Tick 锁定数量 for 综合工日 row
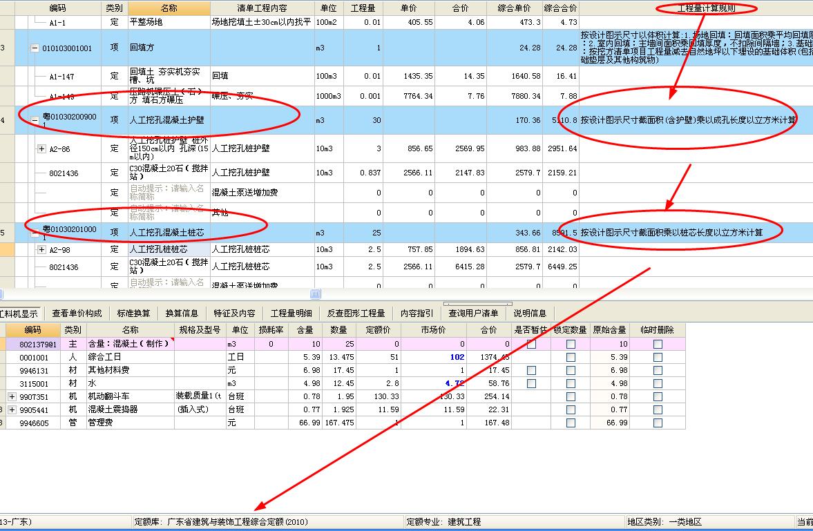The height and width of the screenshot is (531, 813). [571, 357]
